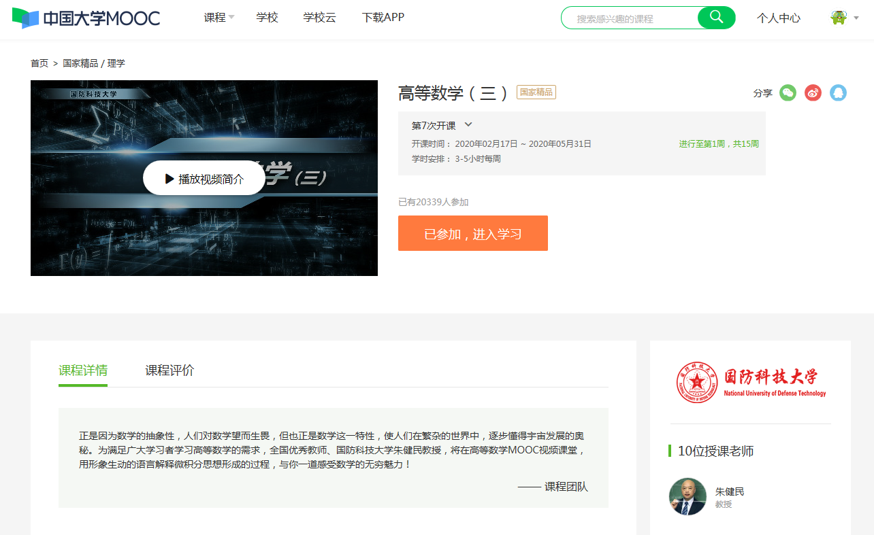
Task: Click teacher 朱健民's profile photo
Action: pos(687,496)
